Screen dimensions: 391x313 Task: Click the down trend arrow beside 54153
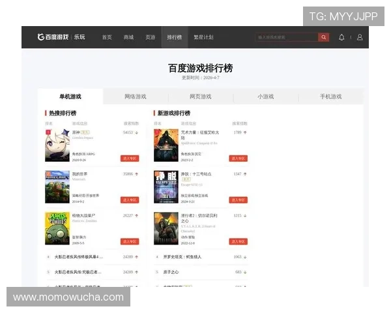(x=137, y=132)
